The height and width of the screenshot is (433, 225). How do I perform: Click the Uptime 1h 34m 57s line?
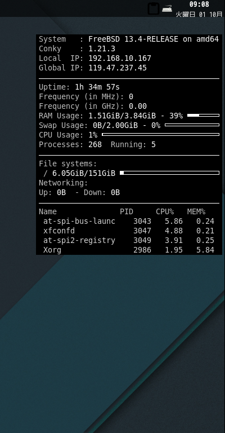(x=79, y=87)
